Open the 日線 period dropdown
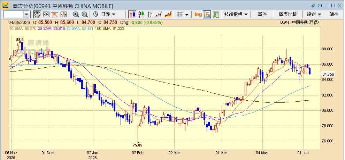 (108, 15)
